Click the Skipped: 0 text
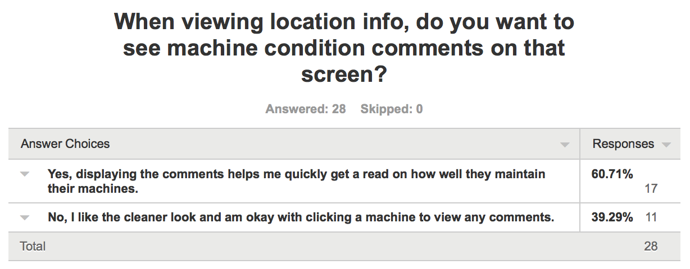The height and width of the screenshot is (269, 690). pyautogui.click(x=392, y=109)
